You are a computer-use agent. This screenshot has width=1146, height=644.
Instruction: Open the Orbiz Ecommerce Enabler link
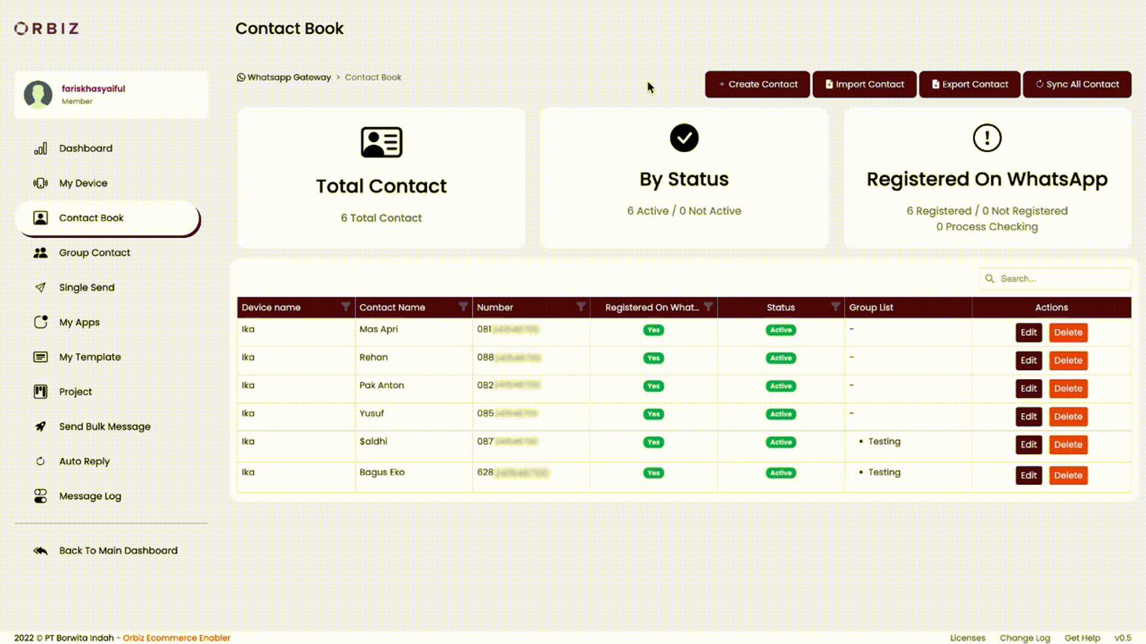176,637
